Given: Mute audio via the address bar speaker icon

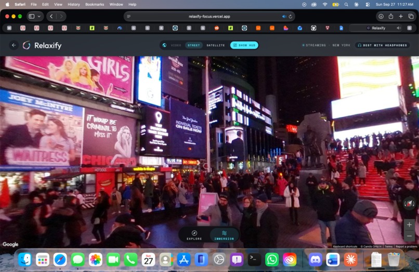Looking at the screenshot, I should tap(284, 16).
